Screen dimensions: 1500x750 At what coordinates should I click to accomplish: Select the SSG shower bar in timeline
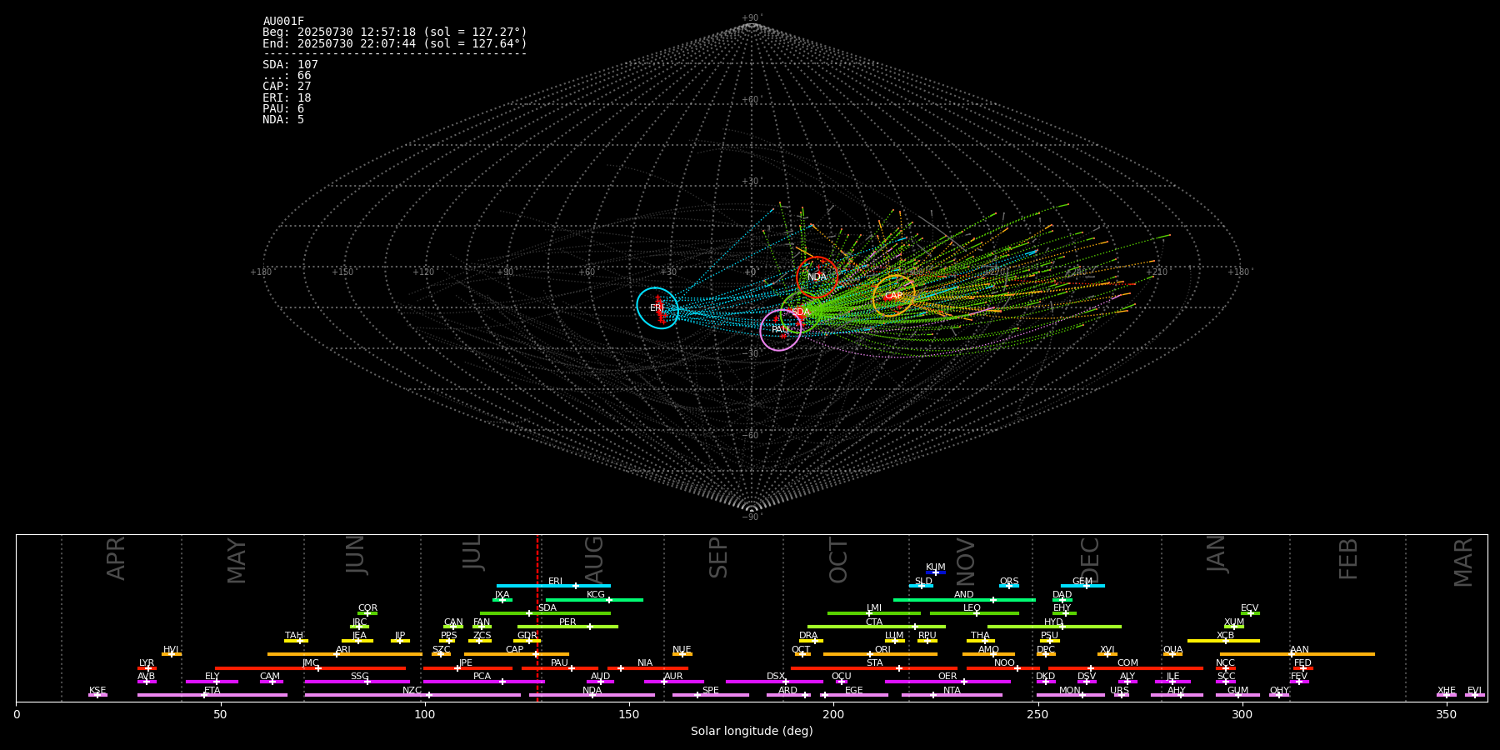tap(357, 682)
